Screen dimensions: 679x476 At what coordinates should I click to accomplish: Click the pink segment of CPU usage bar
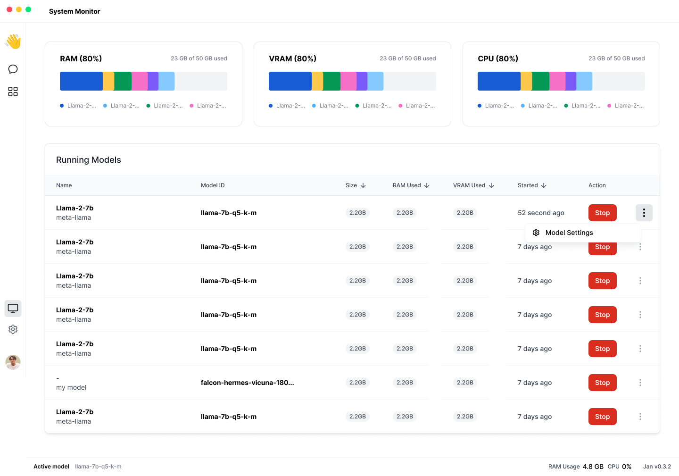pos(557,81)
